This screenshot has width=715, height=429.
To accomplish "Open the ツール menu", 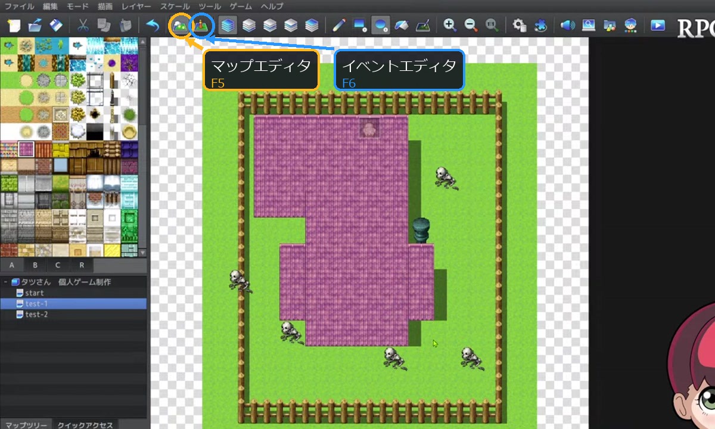I will (210, 7).
